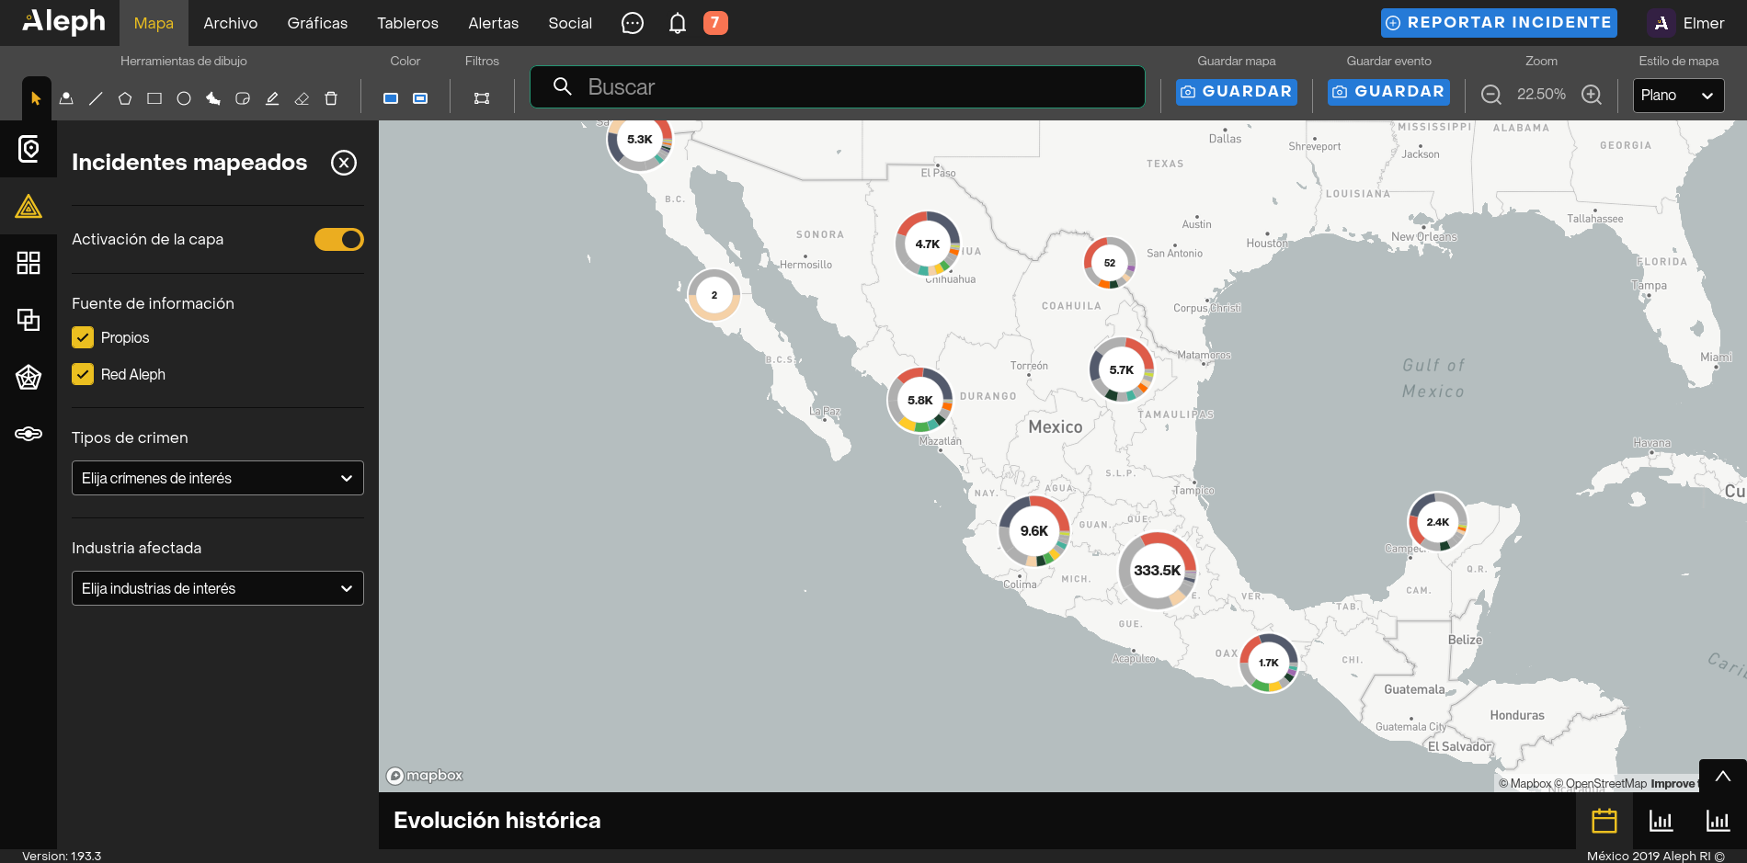Click the zoom in magnifier

click(1592, 95)
